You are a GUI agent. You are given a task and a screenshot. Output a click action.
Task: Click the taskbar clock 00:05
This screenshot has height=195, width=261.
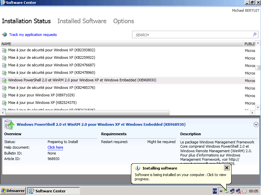[x=253, y=191]
